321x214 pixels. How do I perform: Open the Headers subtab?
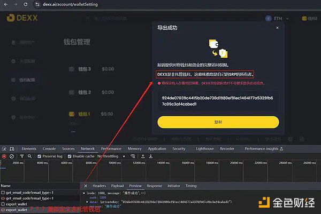point(100,186)
